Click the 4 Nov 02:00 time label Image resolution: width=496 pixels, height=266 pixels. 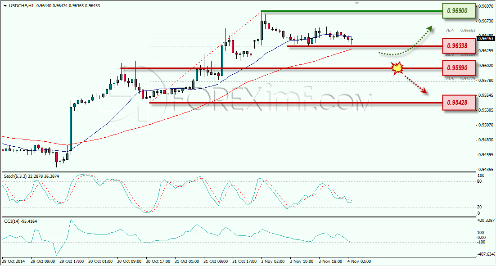(359, 261)
